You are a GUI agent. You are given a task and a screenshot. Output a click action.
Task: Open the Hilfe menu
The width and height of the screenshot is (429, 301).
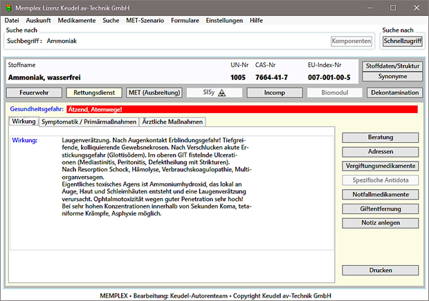[x=256, y=21]
